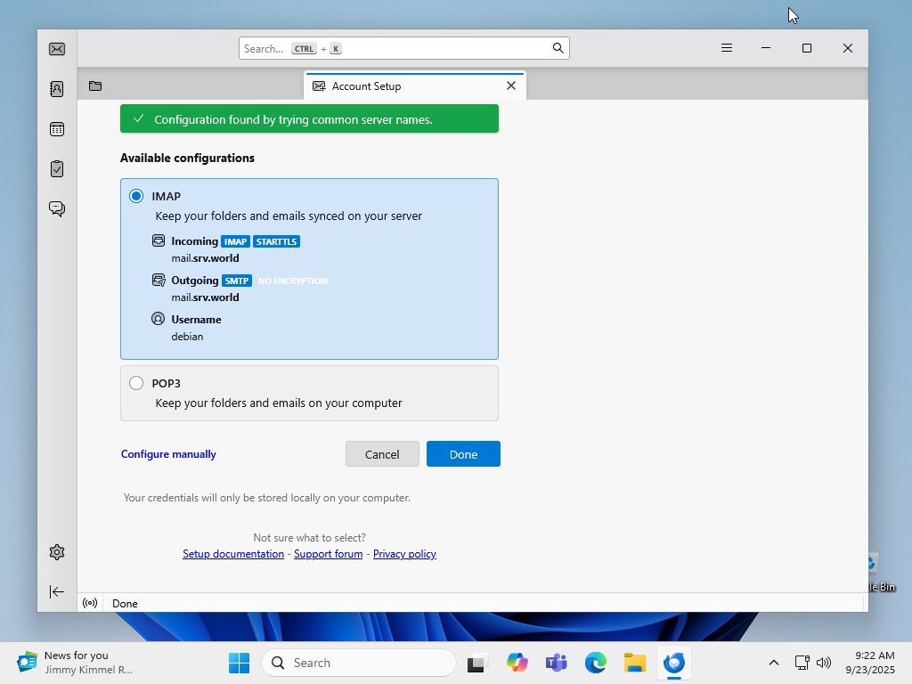Open the Tasks icon in sidebar

coord(57,168)
